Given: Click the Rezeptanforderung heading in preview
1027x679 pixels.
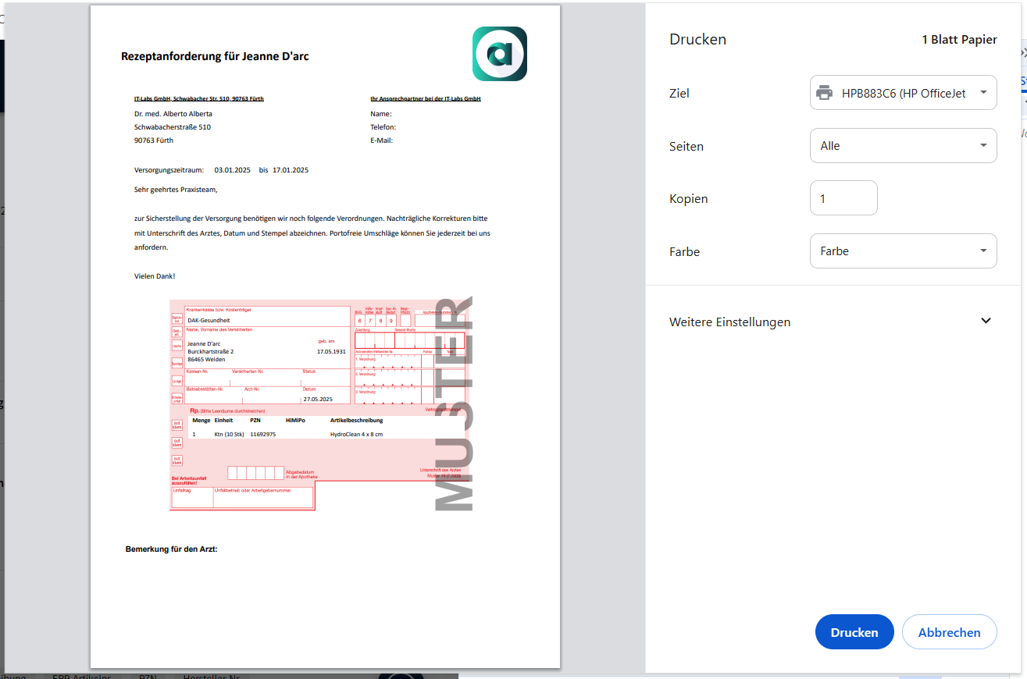Looking at the screenshot, I should click(x=220, y=56).
